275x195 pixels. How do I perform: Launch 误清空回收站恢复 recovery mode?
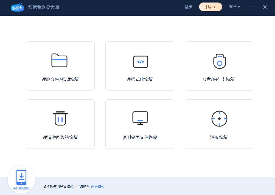60,124
